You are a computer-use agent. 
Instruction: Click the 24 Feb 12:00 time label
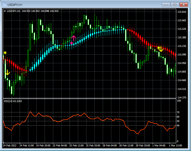coord(26,145)
